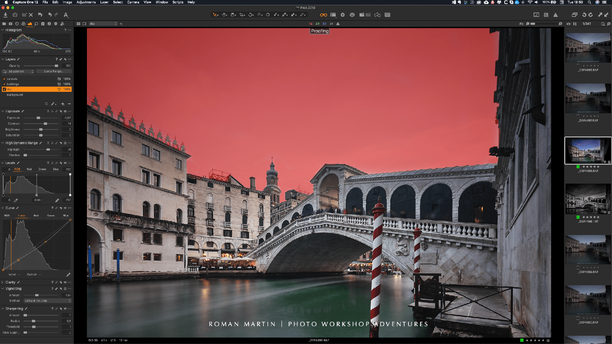Open Vignetting Method dropdown

47,301
